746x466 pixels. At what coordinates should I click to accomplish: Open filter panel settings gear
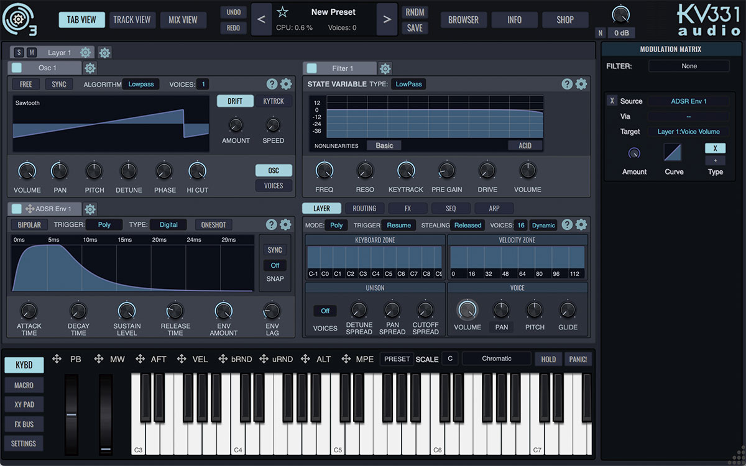(581, 85)
